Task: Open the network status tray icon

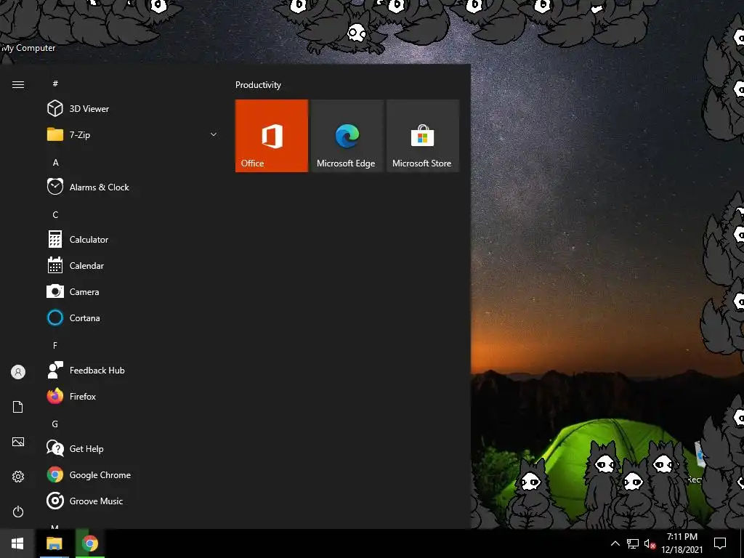Action: tap(633, 543)
